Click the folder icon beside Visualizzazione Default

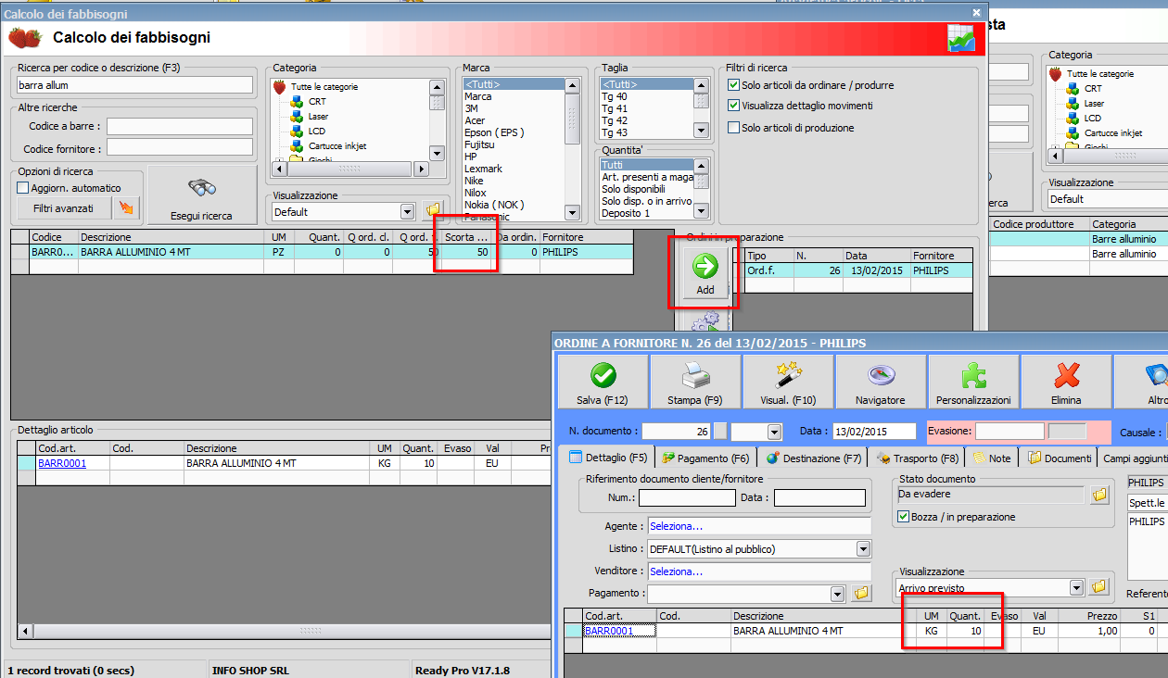432,211
